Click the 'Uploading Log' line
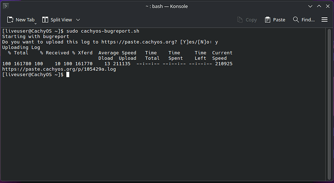The width and height of the screenshot is (334, 183). 21,48
